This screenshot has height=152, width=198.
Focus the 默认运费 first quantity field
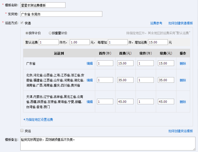tap(48, 42)
